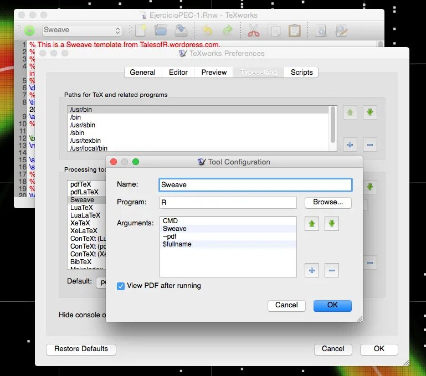Click the paths list scrollbar
This screenshot has height=376, width=426.
(332, 125)
